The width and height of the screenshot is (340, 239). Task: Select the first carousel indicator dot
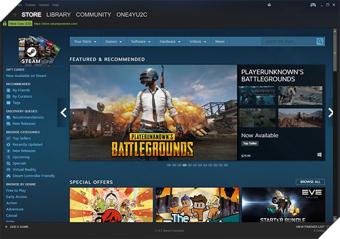click(x=169, y=165)
